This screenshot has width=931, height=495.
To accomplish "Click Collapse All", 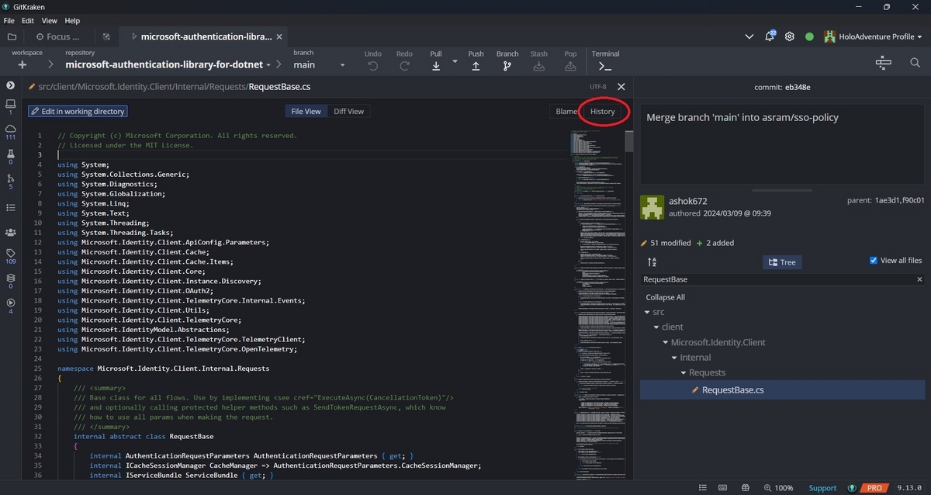I will click(x=666, y=297).
